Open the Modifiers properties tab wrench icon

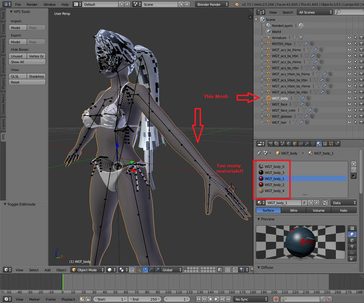(x=307, y=144)
